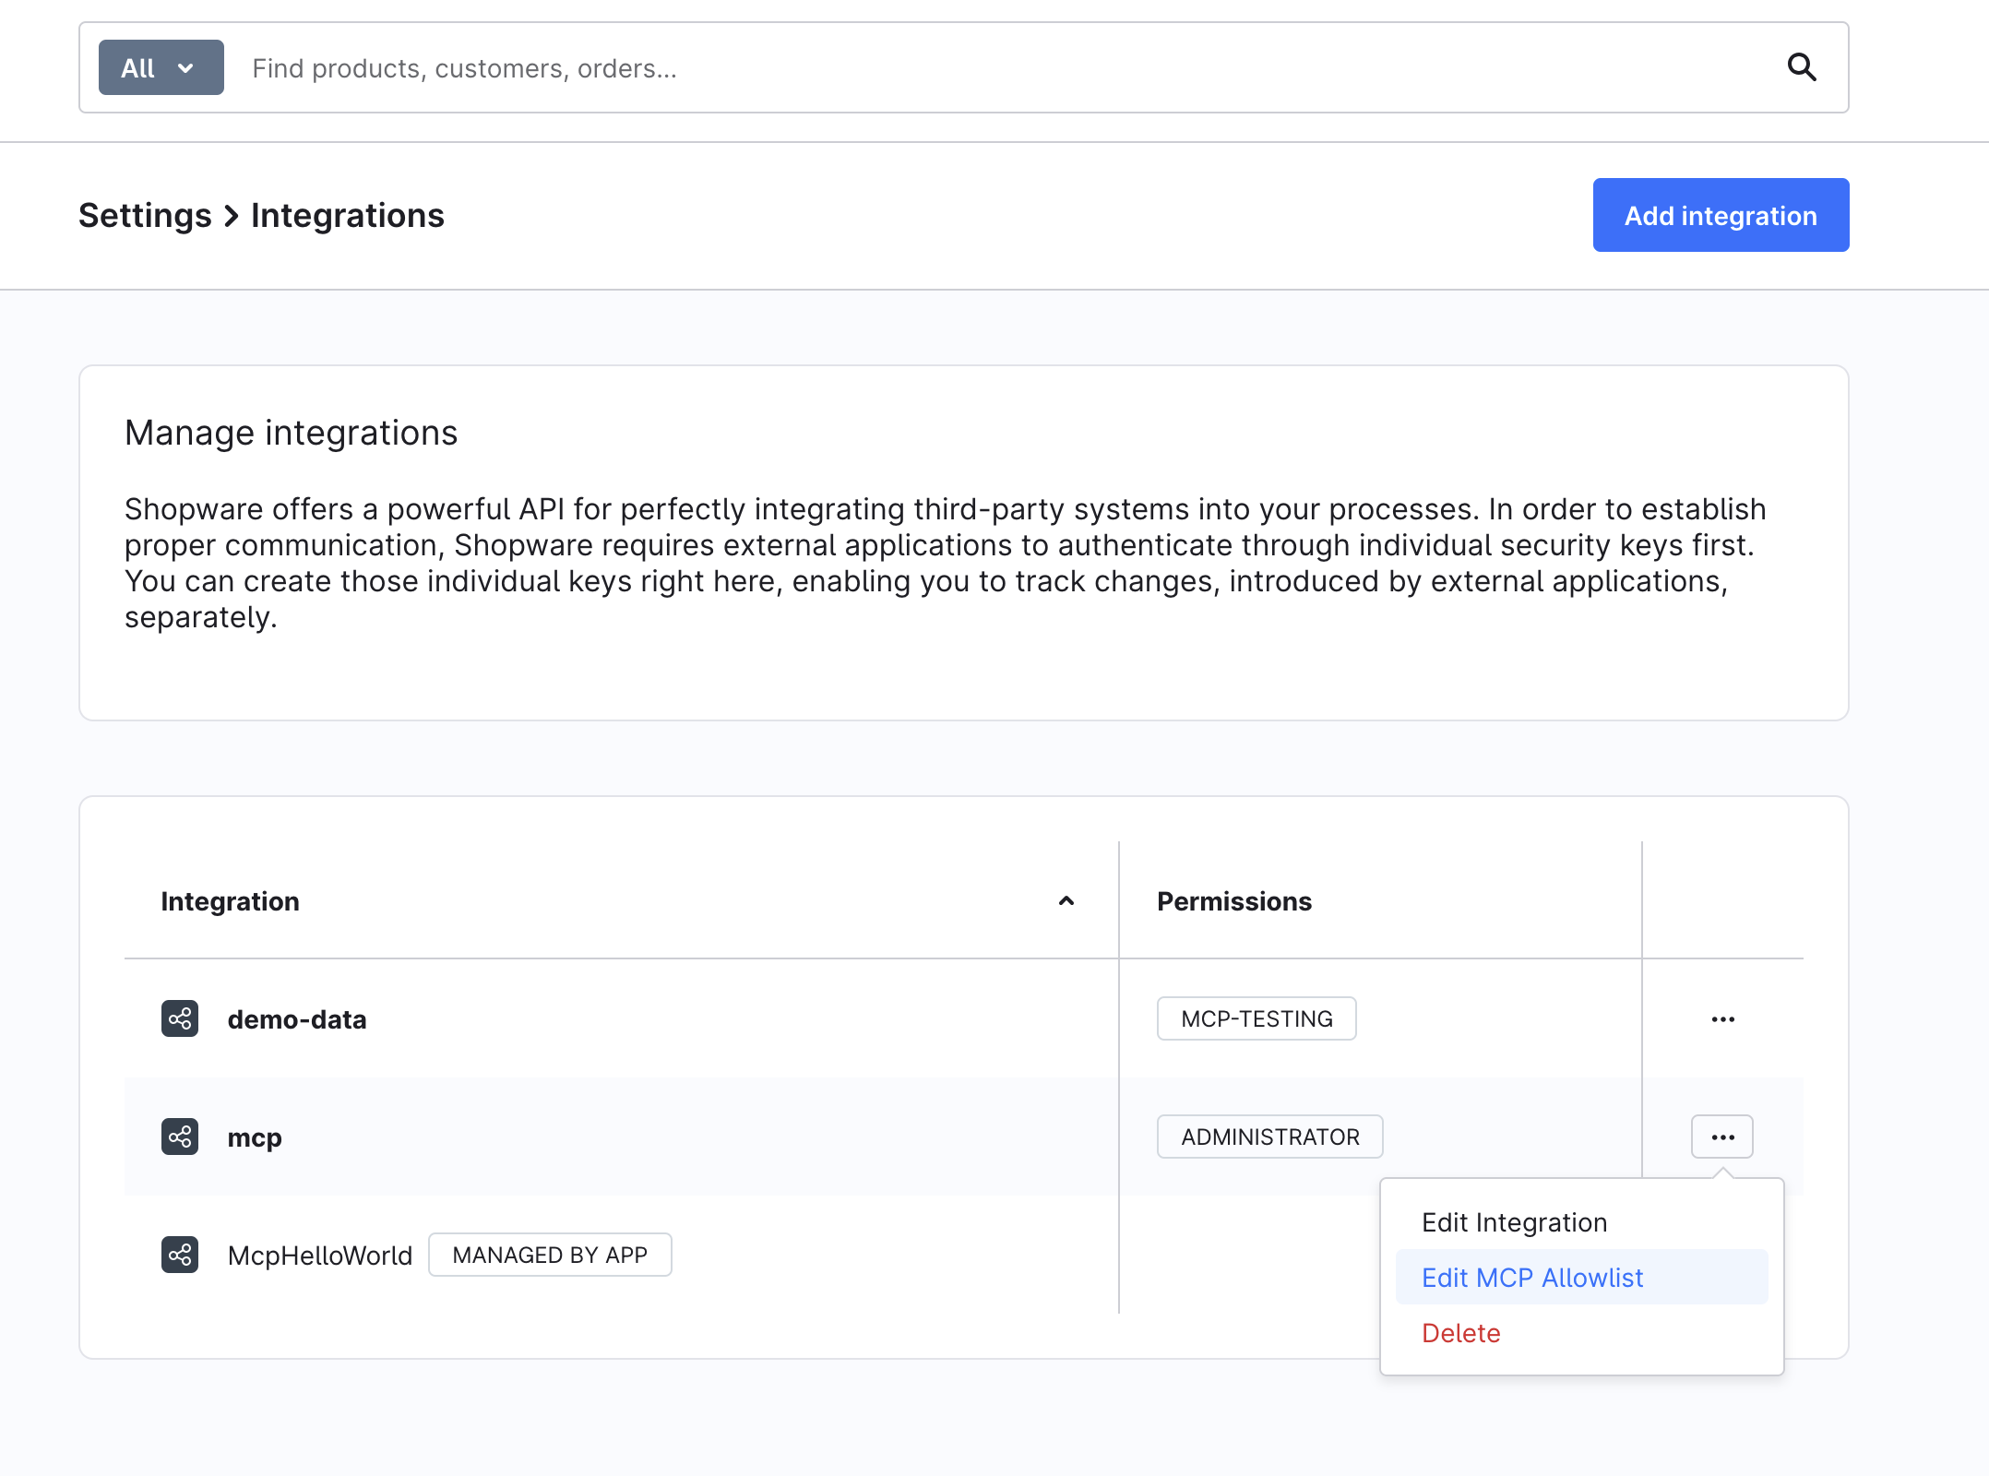This screenshot has height=1476, width=1989.
Task: Click the MCP-TESTING permission tag
Action: 1257,1018
